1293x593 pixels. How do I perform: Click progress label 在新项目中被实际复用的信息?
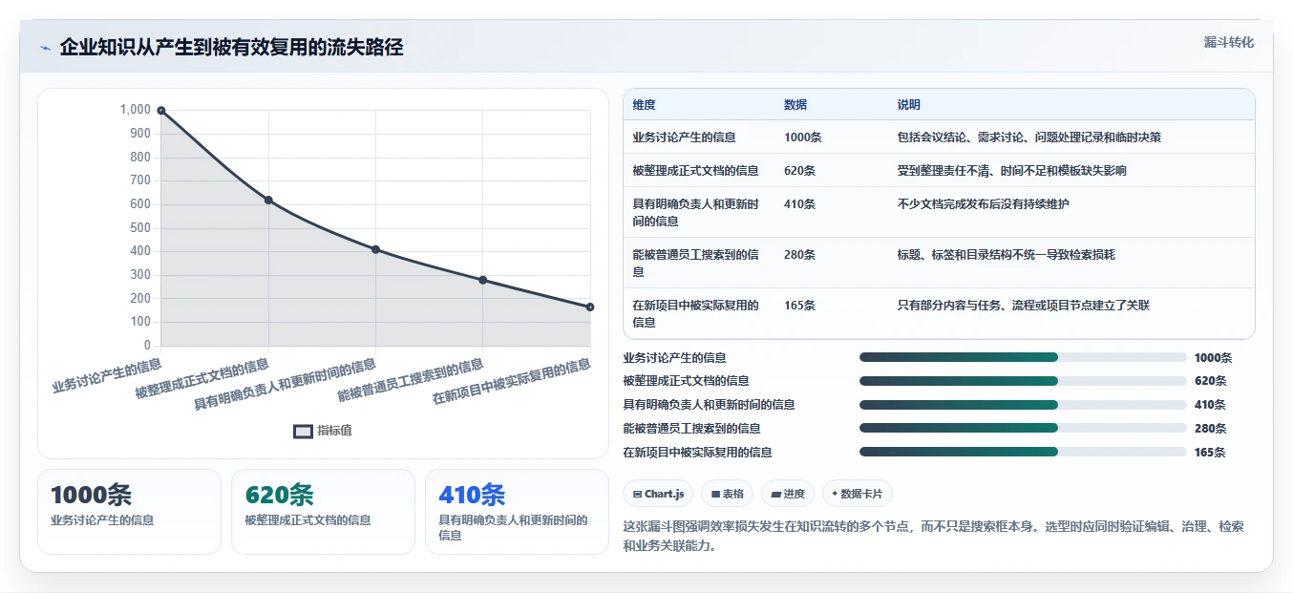697,453
